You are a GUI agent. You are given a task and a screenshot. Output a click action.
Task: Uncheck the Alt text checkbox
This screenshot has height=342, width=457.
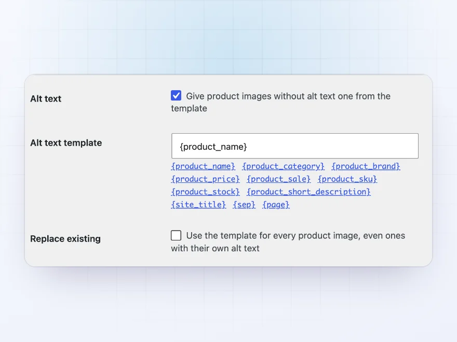[176, 95]
